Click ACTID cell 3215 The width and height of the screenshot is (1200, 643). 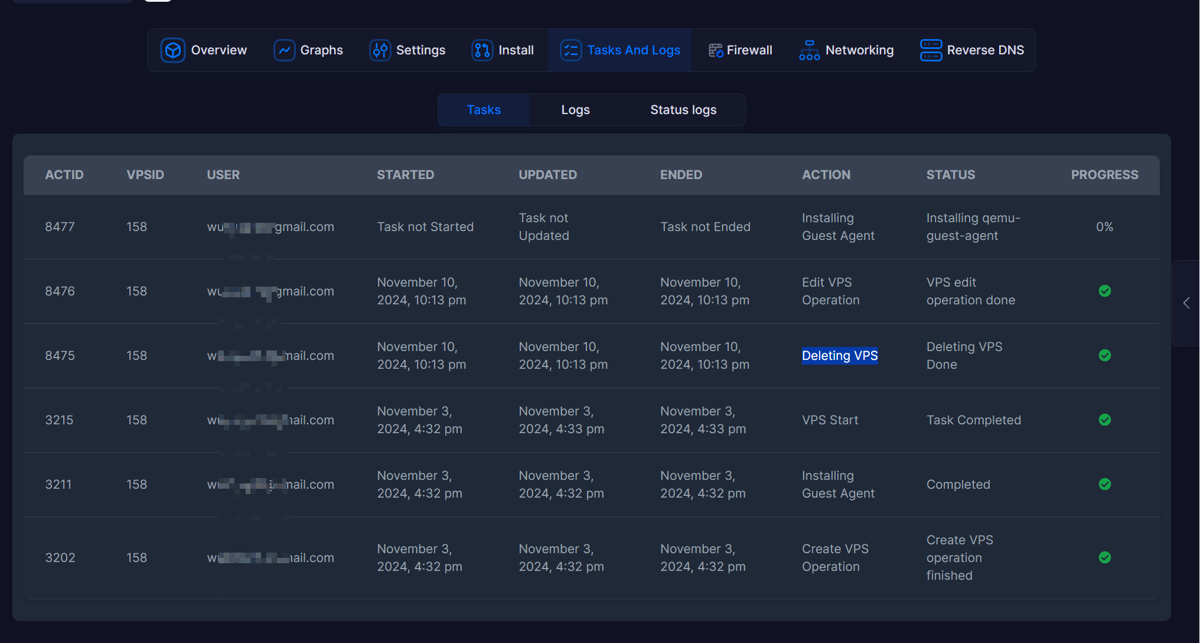(x=59, y=420)
